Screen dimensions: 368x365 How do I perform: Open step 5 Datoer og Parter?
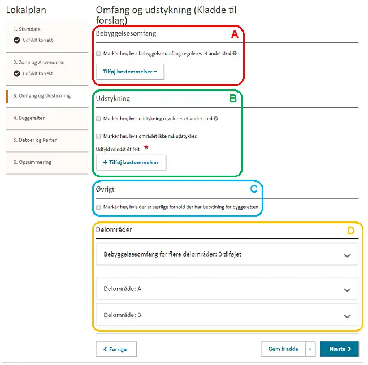(35, 140)
